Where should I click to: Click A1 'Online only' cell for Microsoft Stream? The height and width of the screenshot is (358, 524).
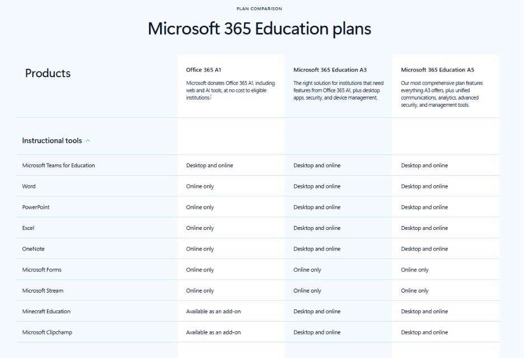click(200, 290)
